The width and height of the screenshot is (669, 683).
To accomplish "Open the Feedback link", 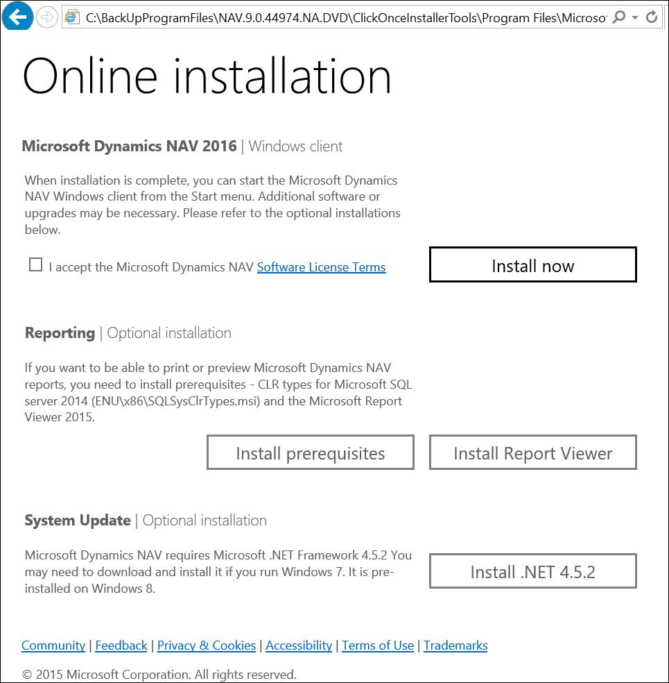I will (x=121, y=646).
